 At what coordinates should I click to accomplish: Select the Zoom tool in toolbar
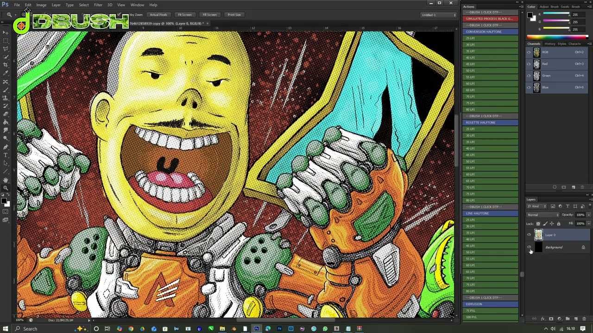[x=6, y=188]
